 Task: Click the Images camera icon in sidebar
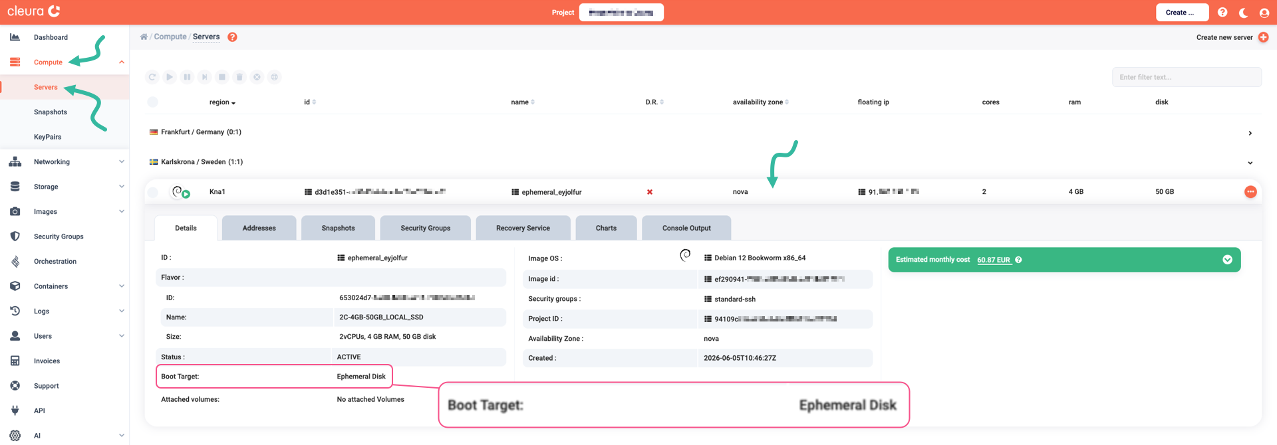point(15,211)
